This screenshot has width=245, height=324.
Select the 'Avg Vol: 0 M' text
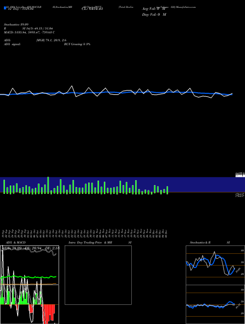[154, 9]
